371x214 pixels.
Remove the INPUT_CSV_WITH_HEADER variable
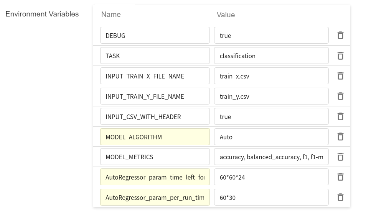[340, 116]
